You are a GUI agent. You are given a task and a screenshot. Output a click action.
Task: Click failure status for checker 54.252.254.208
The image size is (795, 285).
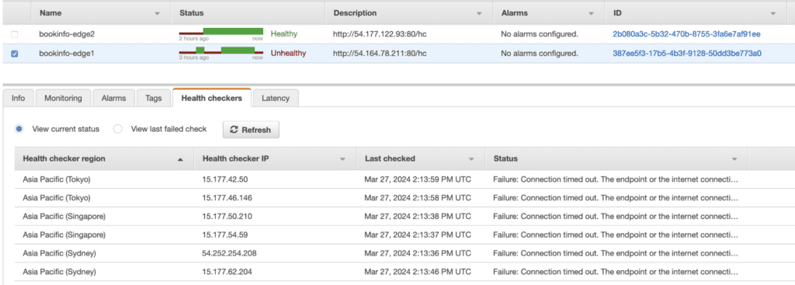click(616, 253)
